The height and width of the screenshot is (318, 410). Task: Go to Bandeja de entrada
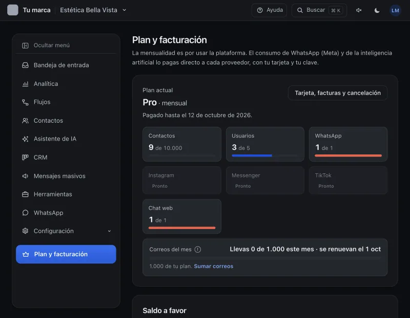(x=66, y=65)
